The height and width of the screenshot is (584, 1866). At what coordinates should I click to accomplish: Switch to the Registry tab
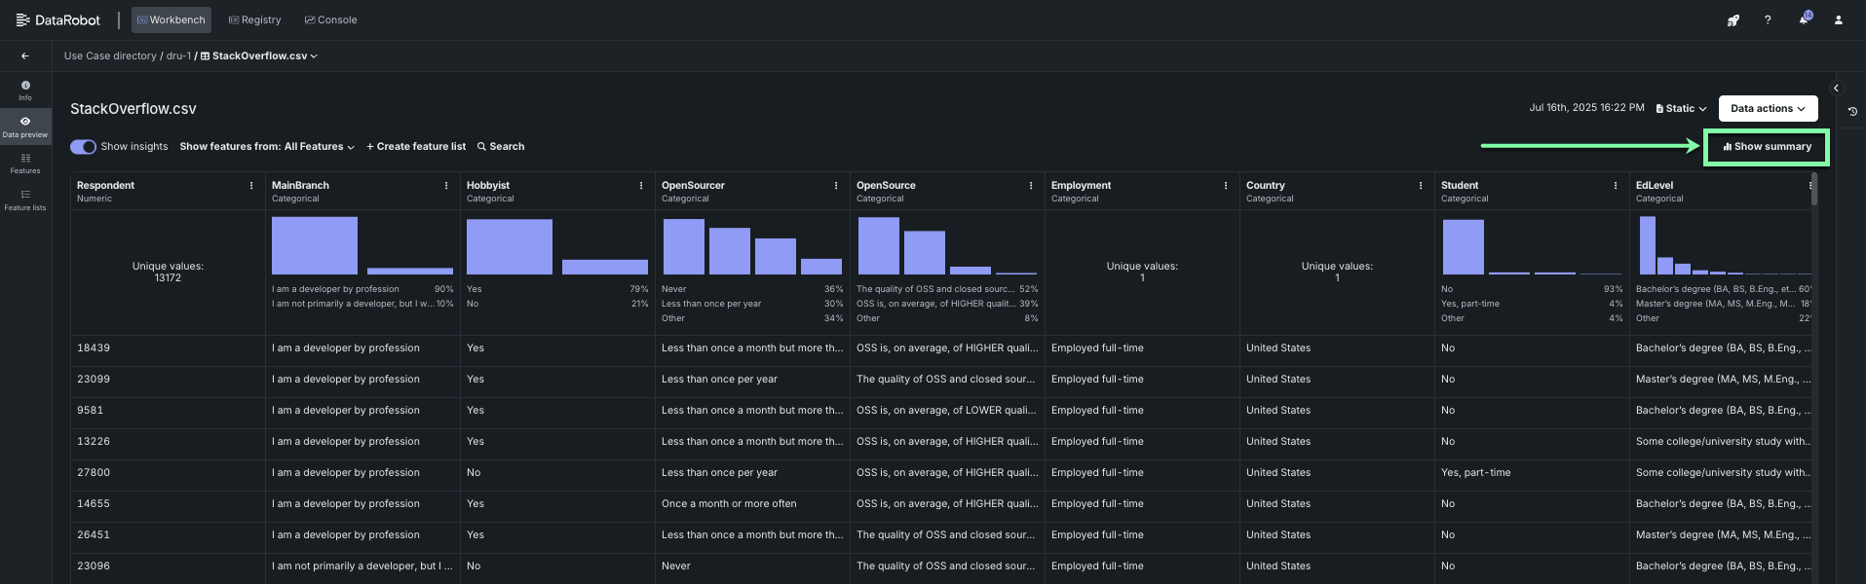pos(254,20)
